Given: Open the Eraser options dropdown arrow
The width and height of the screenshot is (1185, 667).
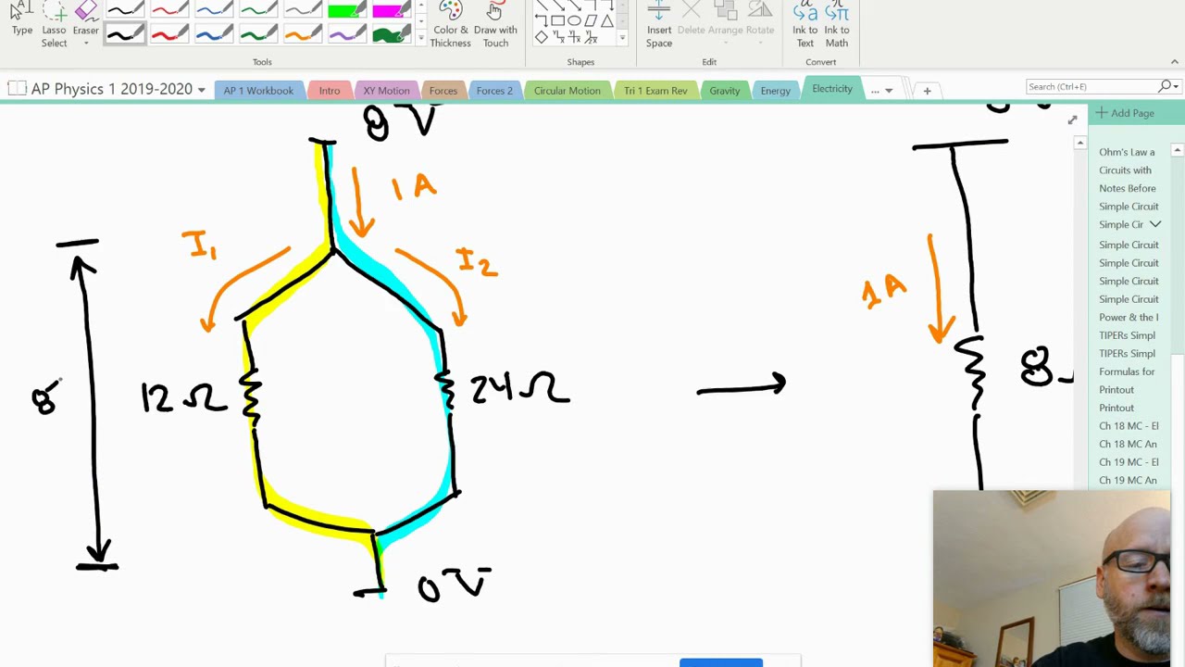Looking at the screenshot, I should tap(85, 43).
